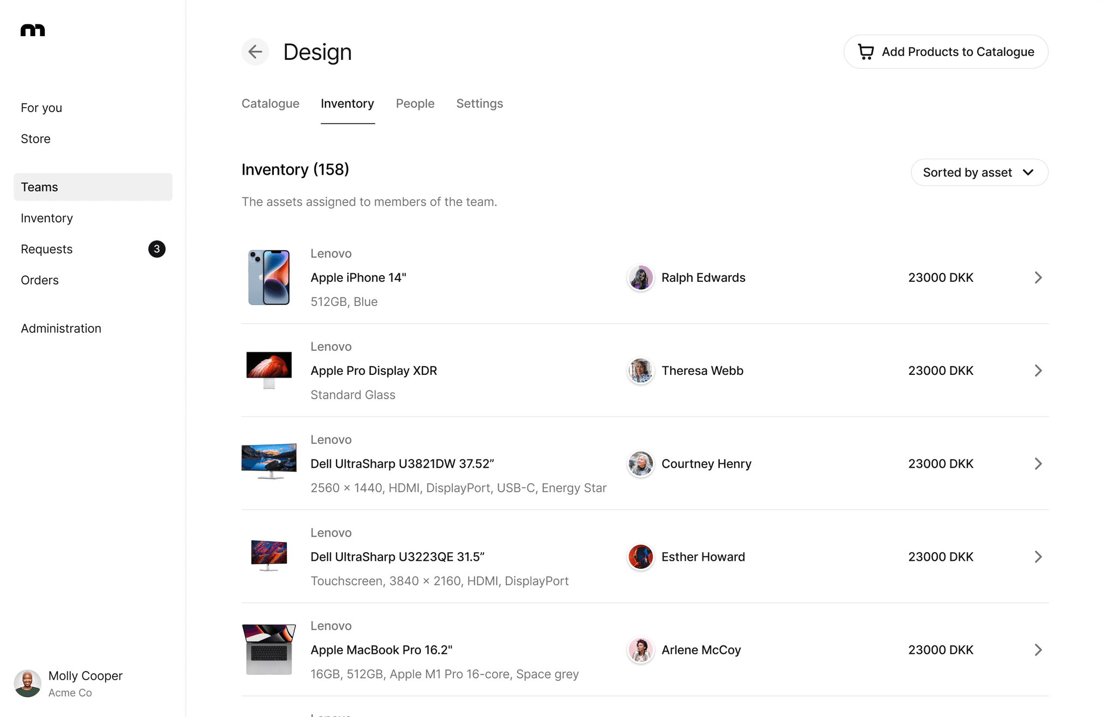Click Molly Cooper's profile photo
Viewport: 1104px width, 717px height.
(27, 684)
